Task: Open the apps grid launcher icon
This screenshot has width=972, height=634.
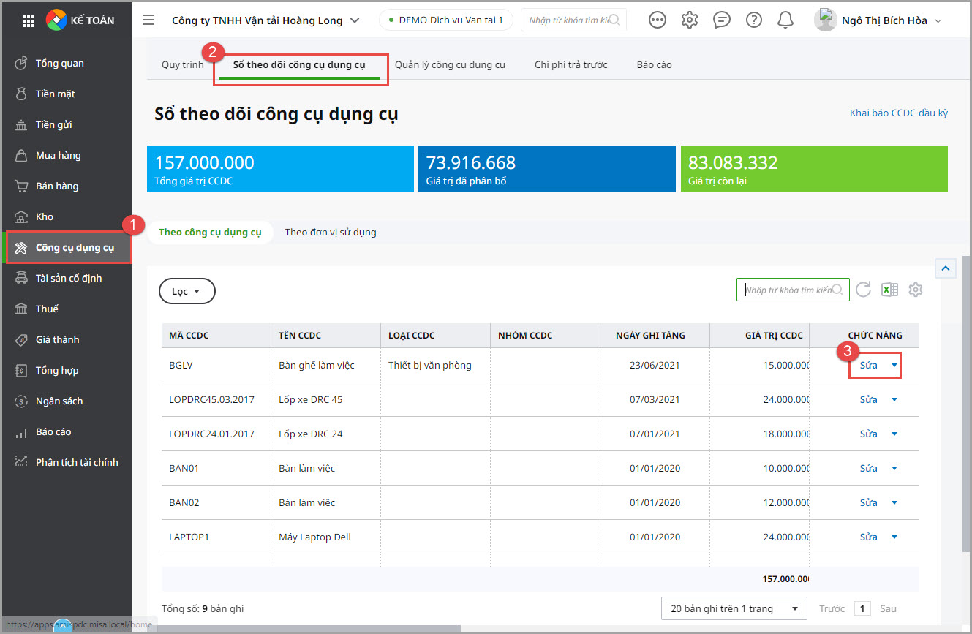Action: [x=29, y=20]
